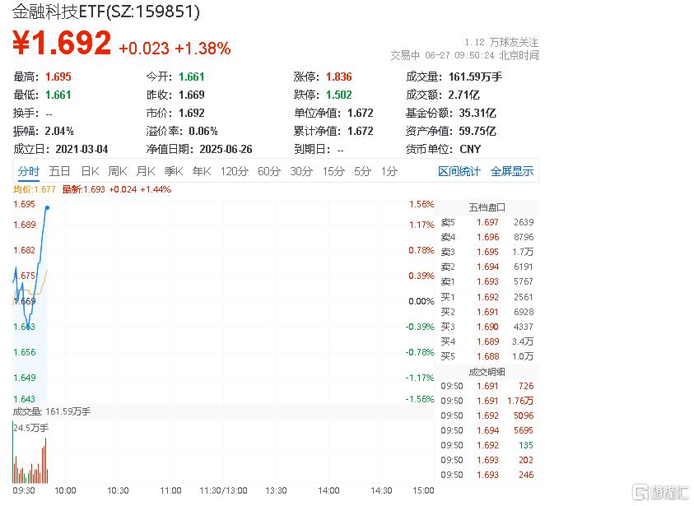The width and height of the screenshot is (694, 506).
Task: Switch to 周K weekly chart
Action: [x=117, y=171]
